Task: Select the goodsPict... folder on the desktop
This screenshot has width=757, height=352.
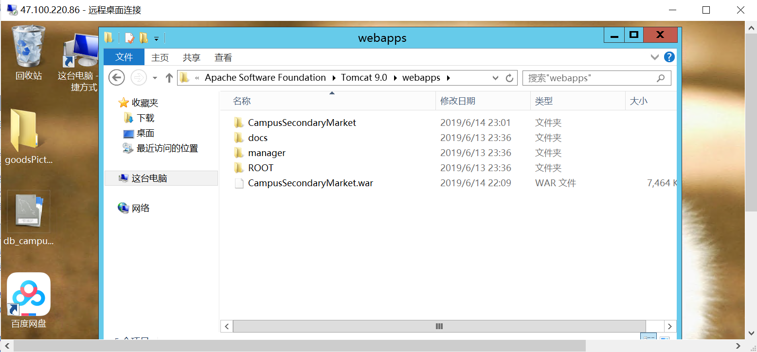Action: pos(28,137)
